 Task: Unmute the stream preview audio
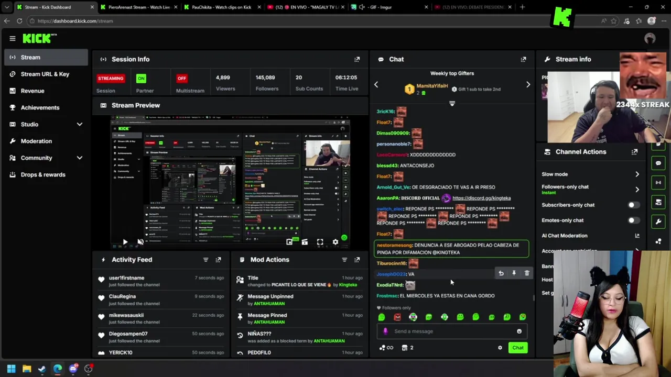[140, 242]
